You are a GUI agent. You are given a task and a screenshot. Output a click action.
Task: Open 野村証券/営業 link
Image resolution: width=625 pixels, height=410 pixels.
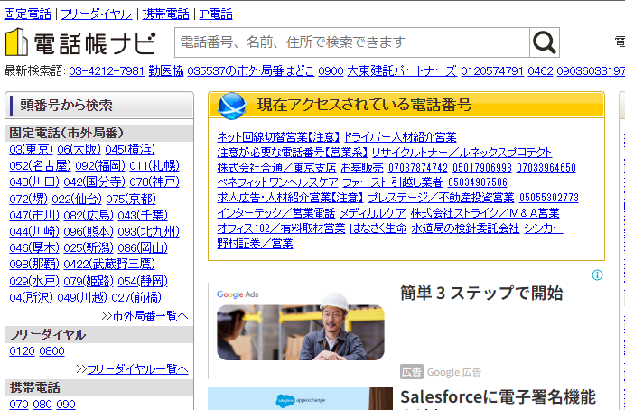(255, 244)
